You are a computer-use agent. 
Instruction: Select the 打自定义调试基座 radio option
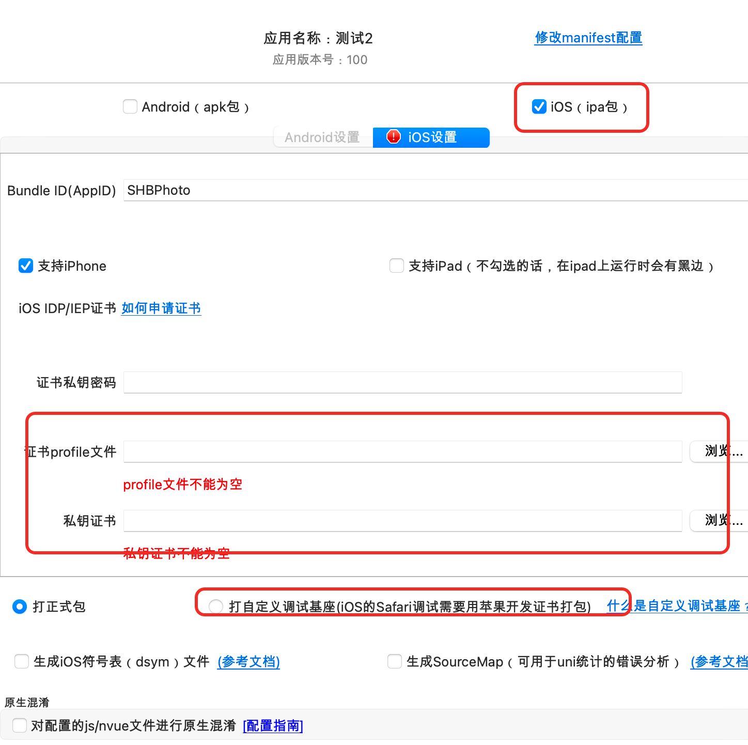point(216,607)
